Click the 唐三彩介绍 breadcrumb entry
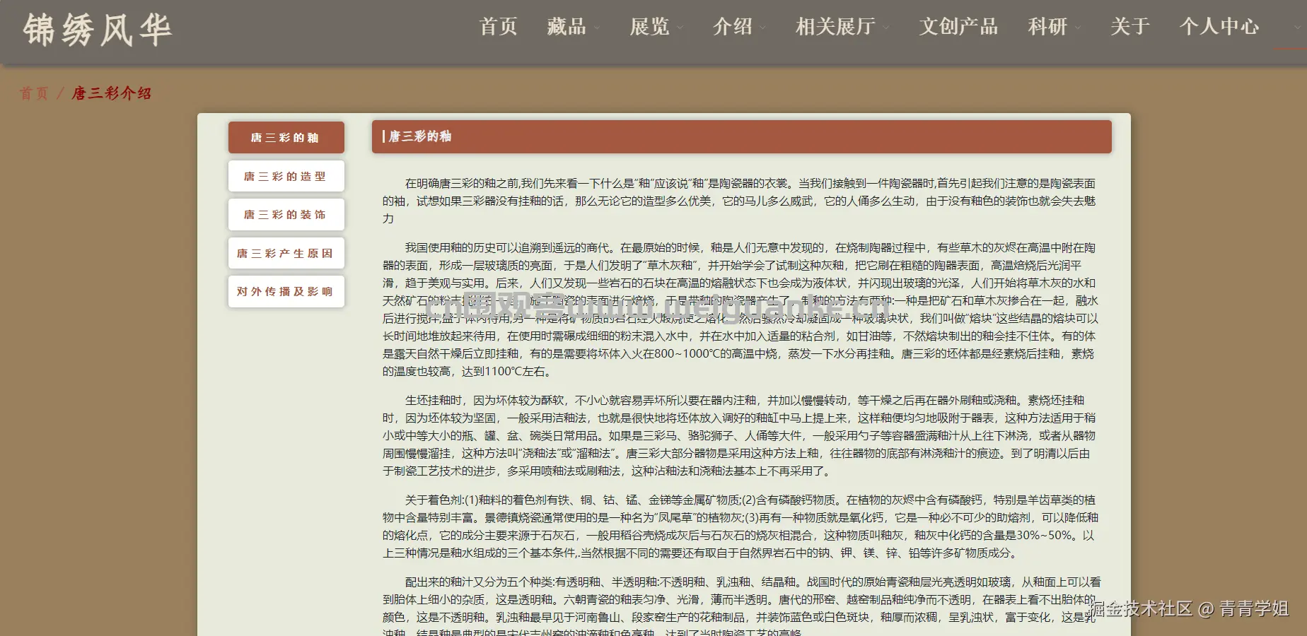 click(110, 93)
